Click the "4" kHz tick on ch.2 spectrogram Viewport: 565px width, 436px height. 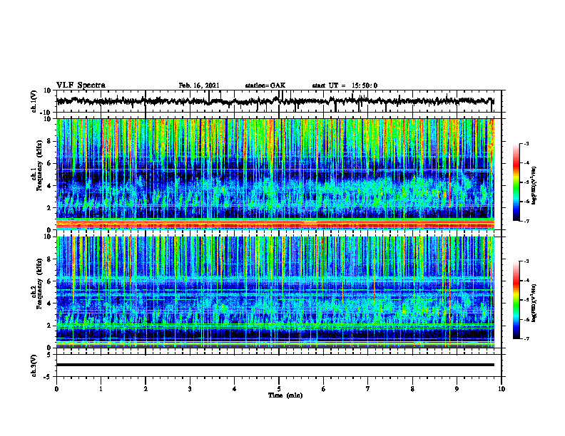[x=49, y=303]
